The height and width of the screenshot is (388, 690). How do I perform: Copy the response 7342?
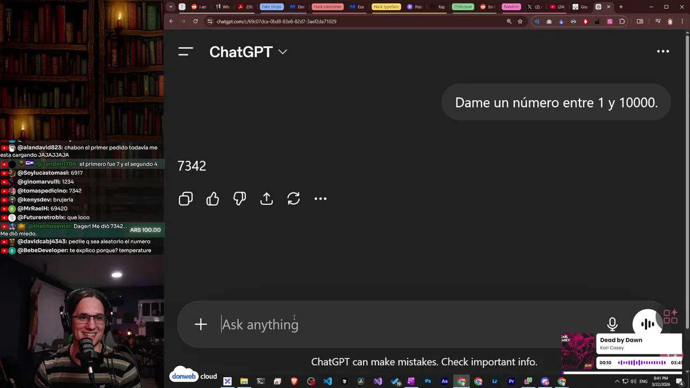tap(185, 199)
